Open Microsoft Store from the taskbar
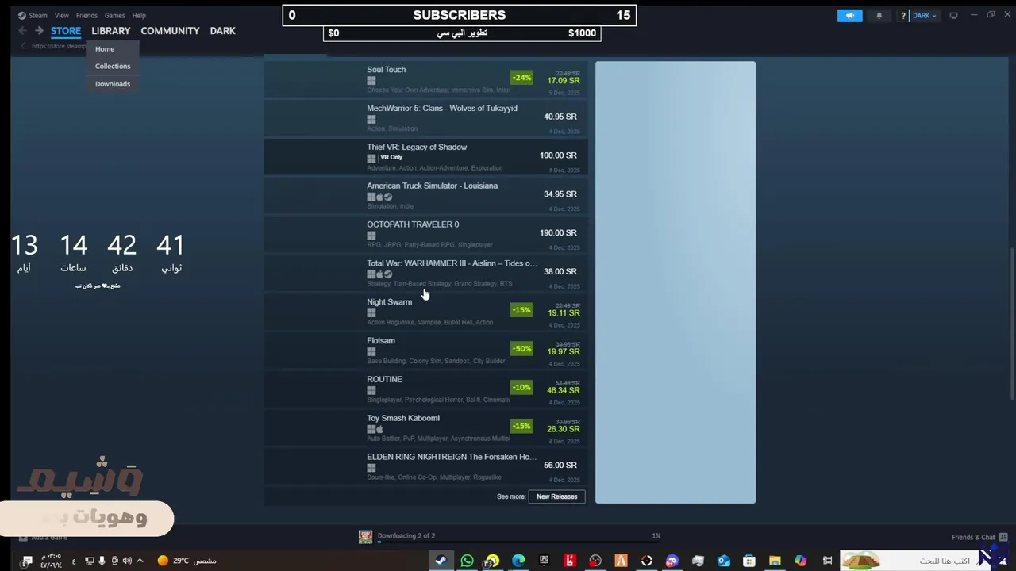1016x571 pixels. [x=749, y=561]
